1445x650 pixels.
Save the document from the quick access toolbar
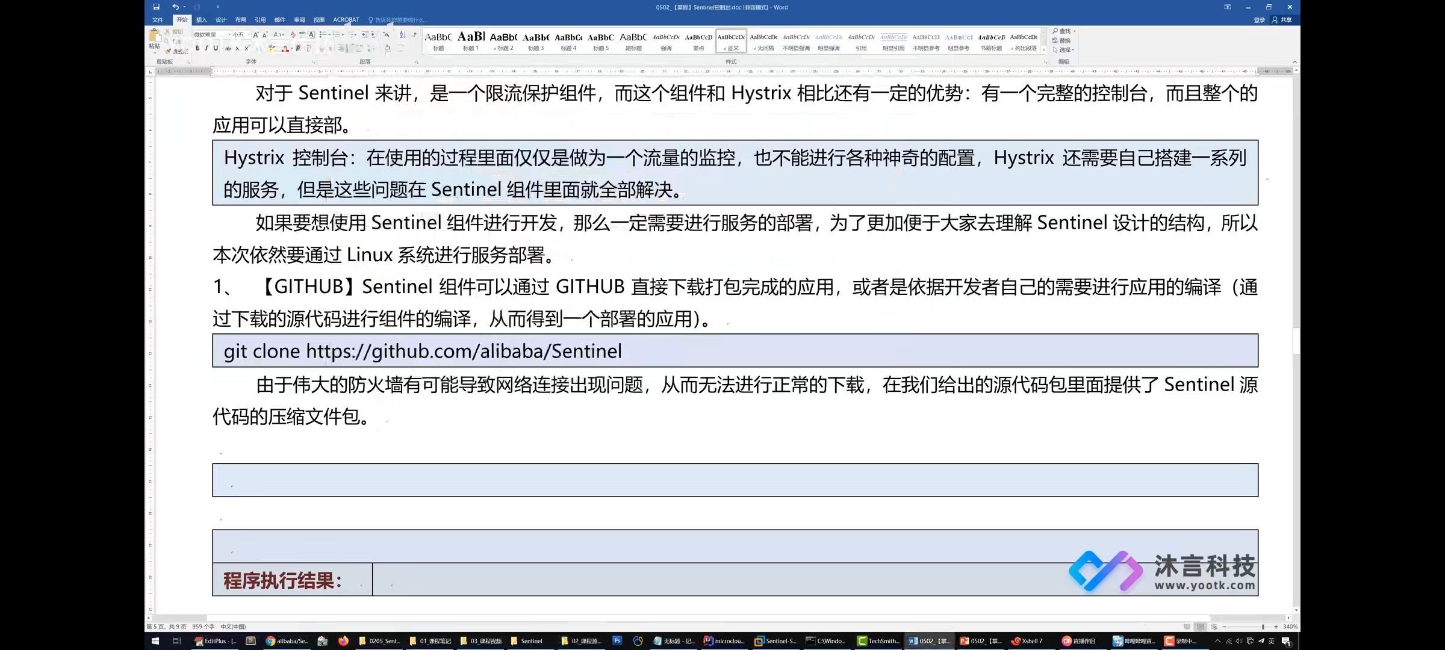[156, 7]
